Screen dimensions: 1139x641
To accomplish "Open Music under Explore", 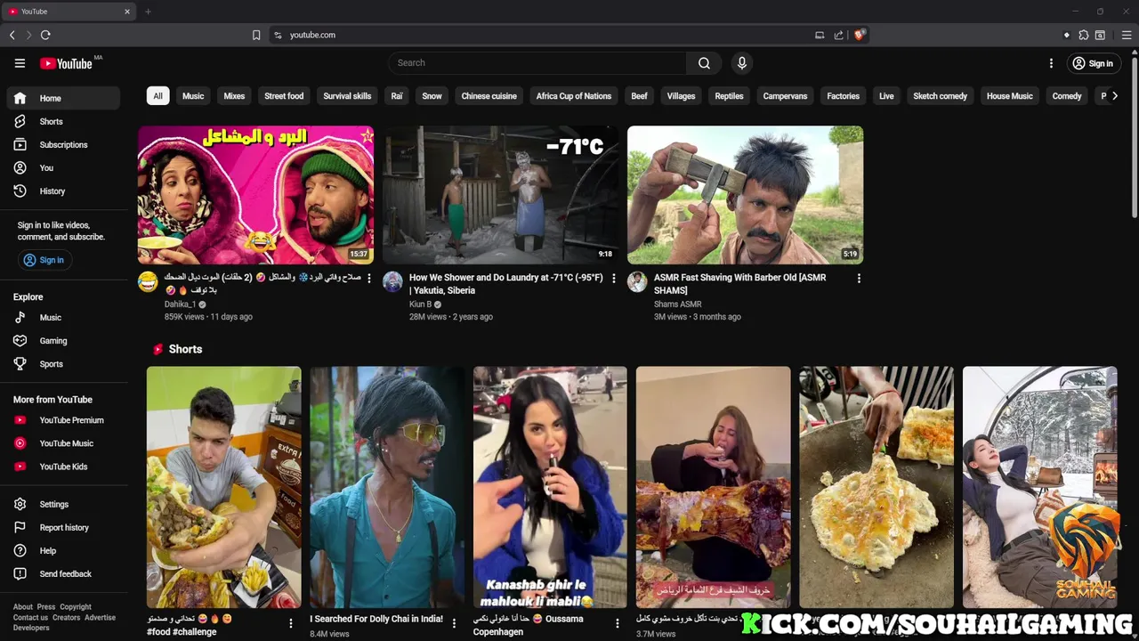I will [x=62, y=317].
